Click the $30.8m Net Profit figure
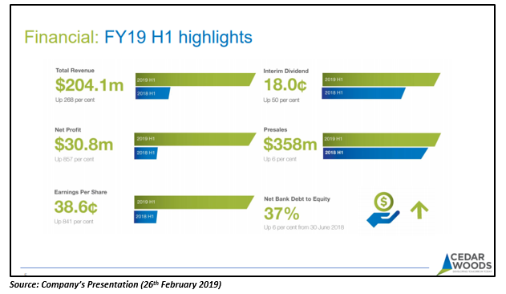 pyautogui.click(x=84, y=145)
